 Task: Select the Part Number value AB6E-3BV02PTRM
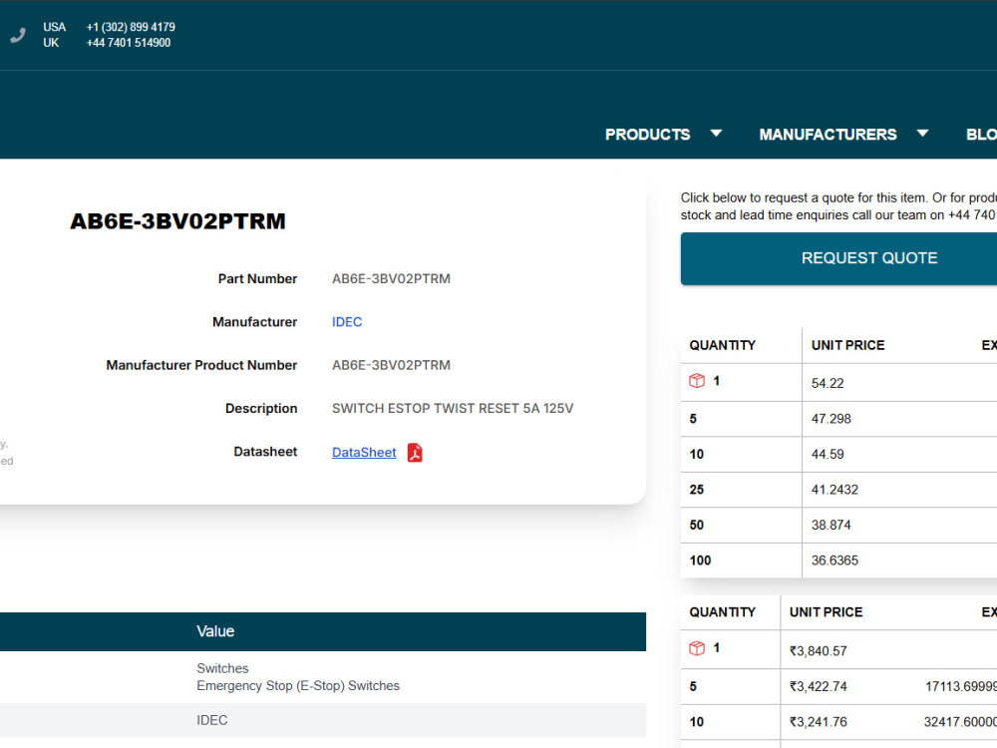[x=391, y=278]
